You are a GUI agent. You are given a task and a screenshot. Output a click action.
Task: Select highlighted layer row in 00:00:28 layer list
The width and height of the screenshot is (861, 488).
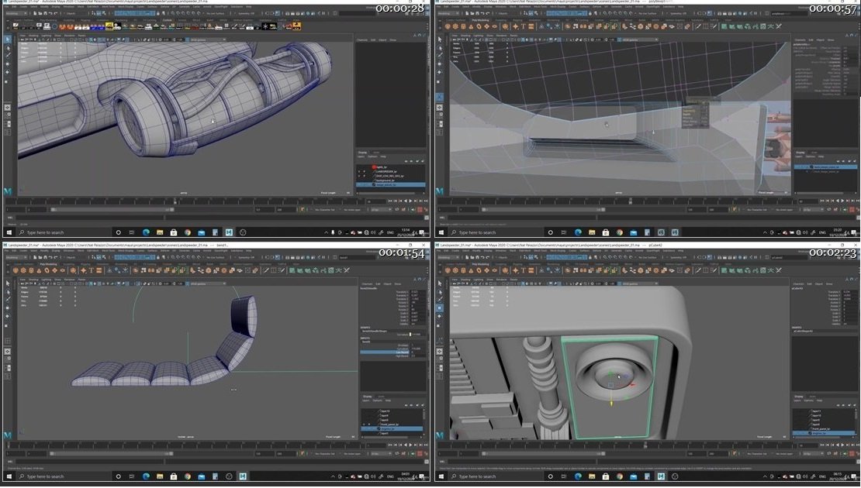point(390,185)
